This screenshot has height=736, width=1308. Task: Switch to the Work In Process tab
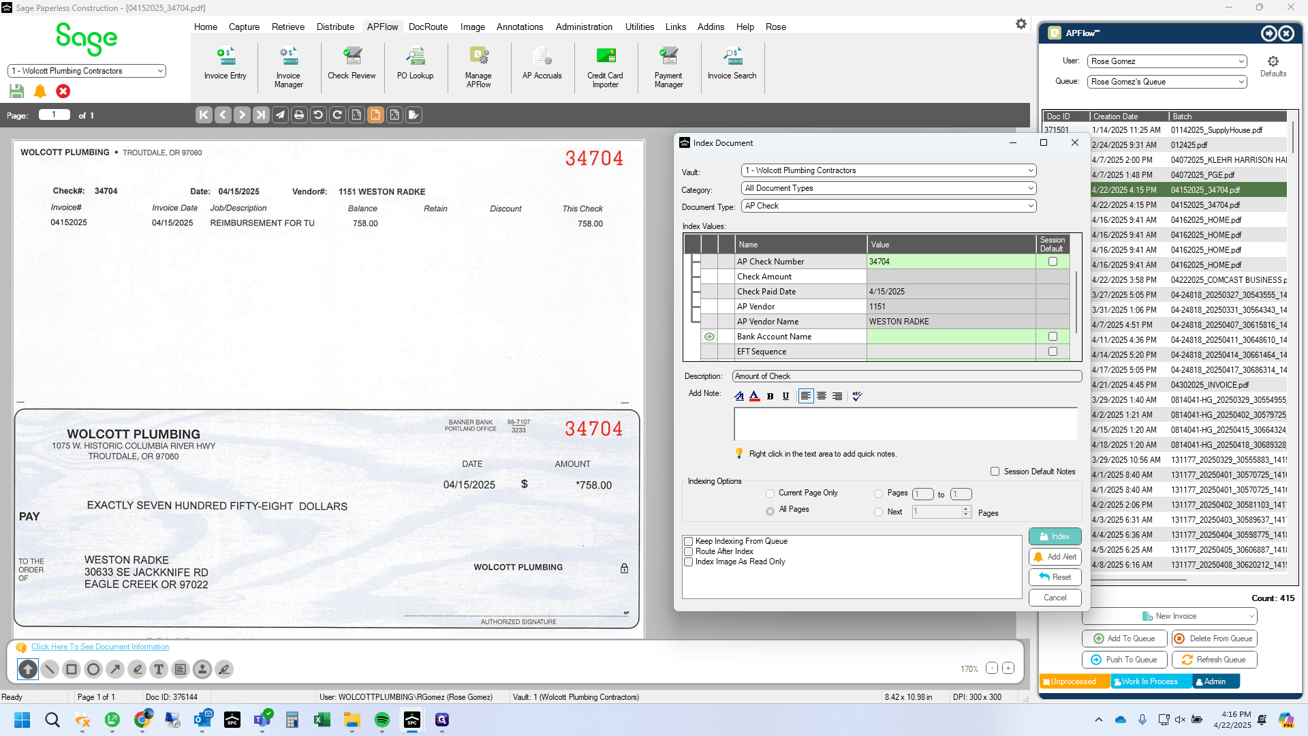click(1150, 681)
